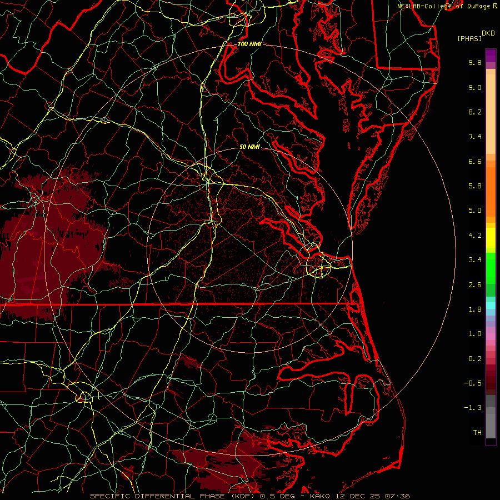Click the purple band atop the color bar
The image size is (500, 500).
pyautogui.click(x=491, y=56)
